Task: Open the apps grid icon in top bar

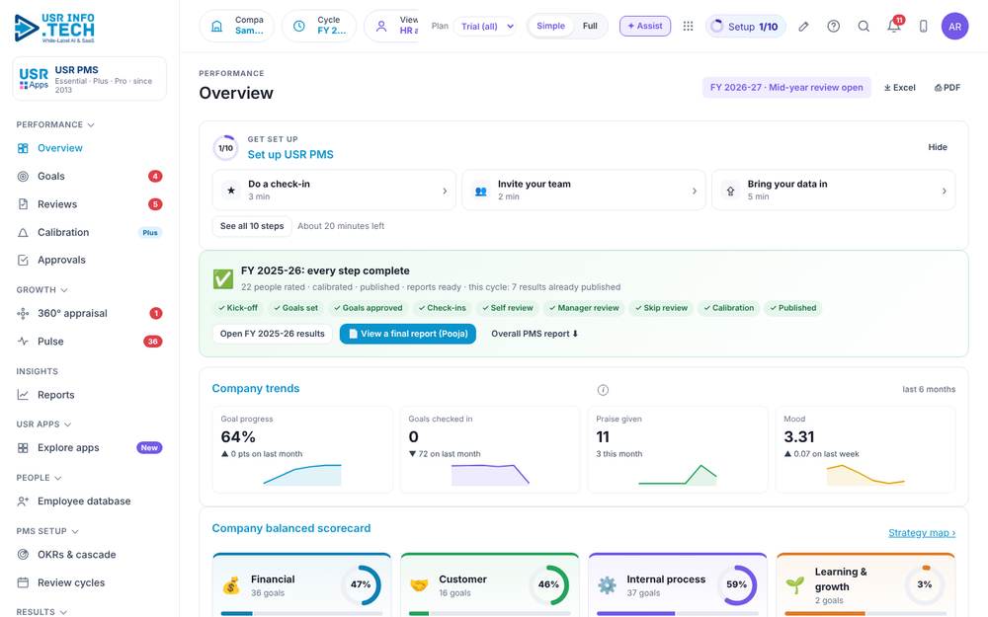Action: [688, 26]
